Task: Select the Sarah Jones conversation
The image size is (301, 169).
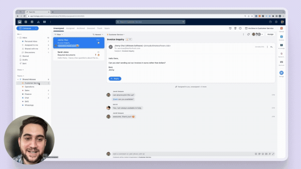Action: point(79,55)
